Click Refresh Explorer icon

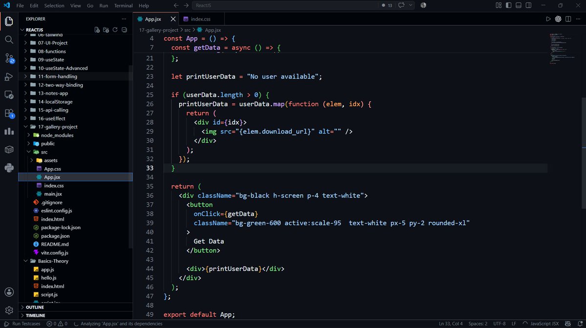point(115,30)
